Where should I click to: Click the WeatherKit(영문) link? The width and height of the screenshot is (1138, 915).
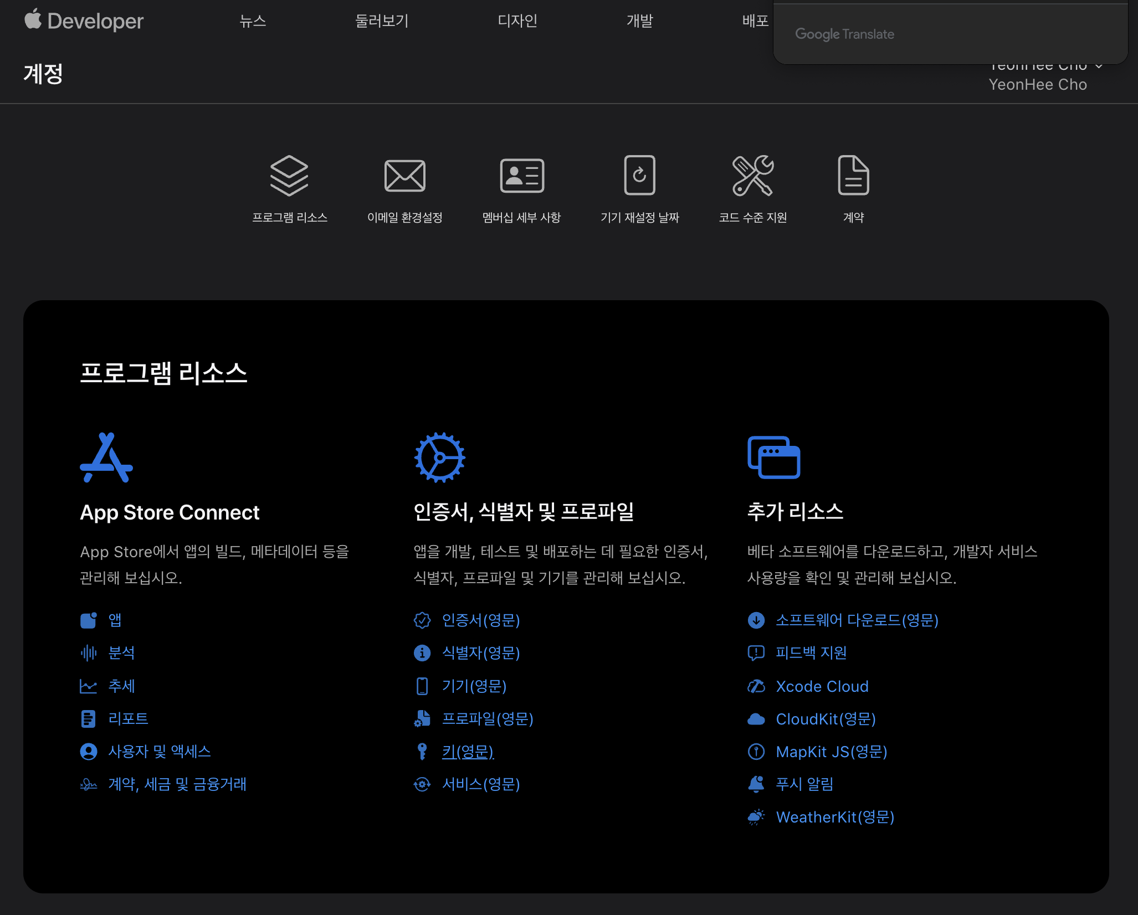click(x=834, y=817)
